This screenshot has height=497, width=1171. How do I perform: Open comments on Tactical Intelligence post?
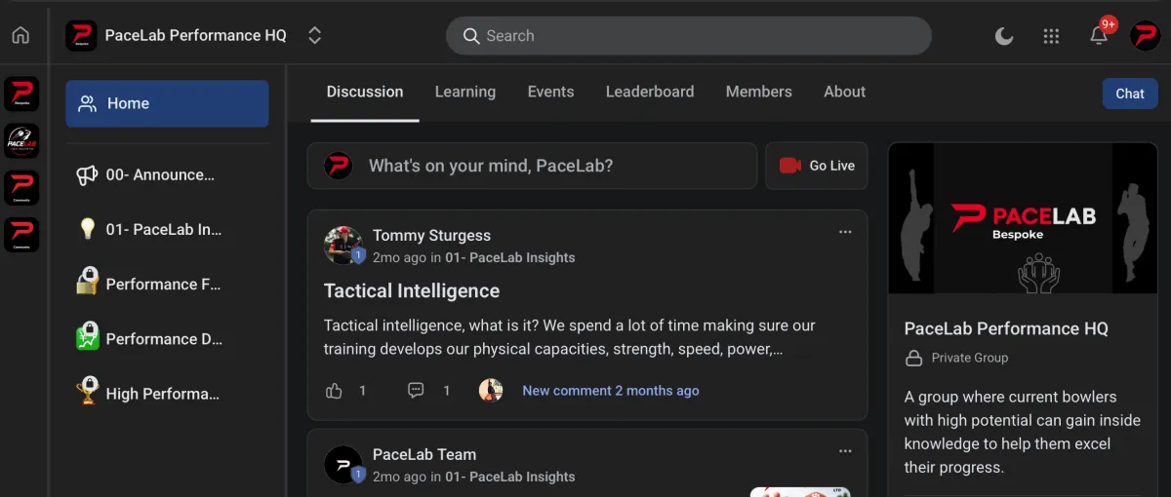[416, 391]
